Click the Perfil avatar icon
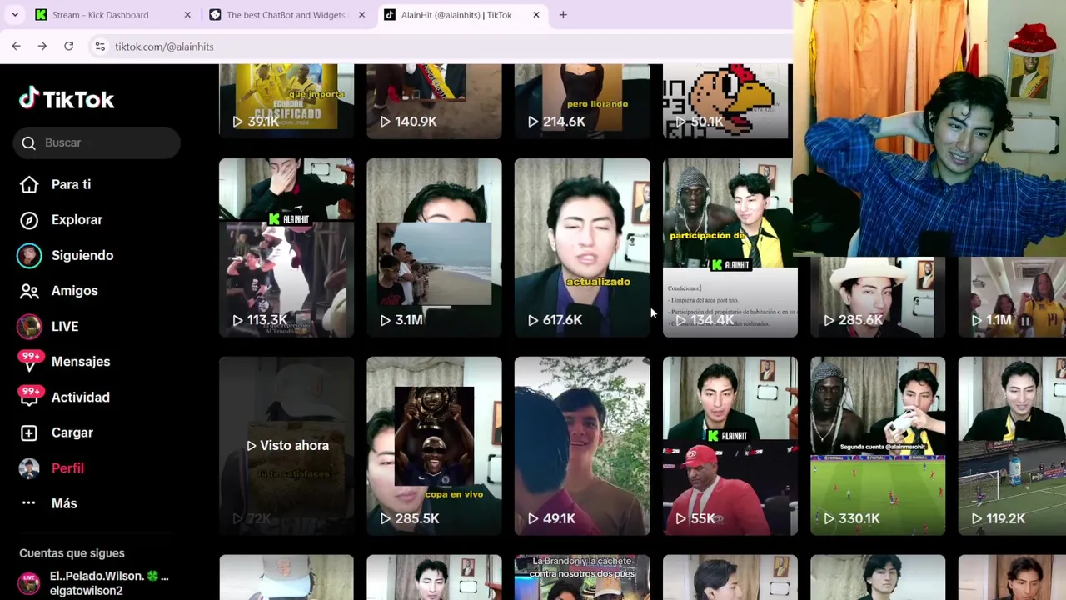Image resolution: width=1066 pixels, height=600 pixels. pos(29,467)
